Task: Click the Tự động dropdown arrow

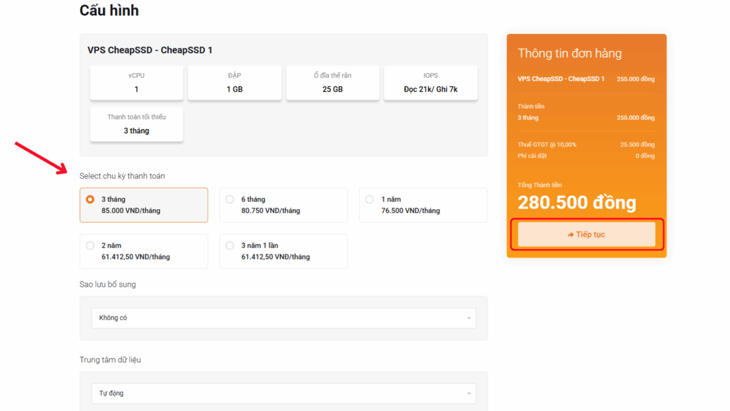Action: [x=468, y=393]
